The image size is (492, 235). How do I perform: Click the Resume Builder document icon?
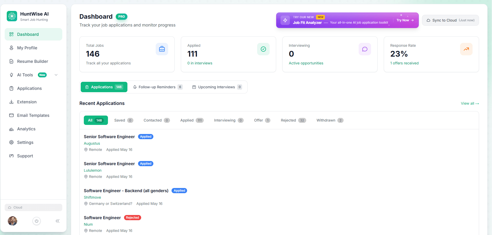[x=11, y=61]
